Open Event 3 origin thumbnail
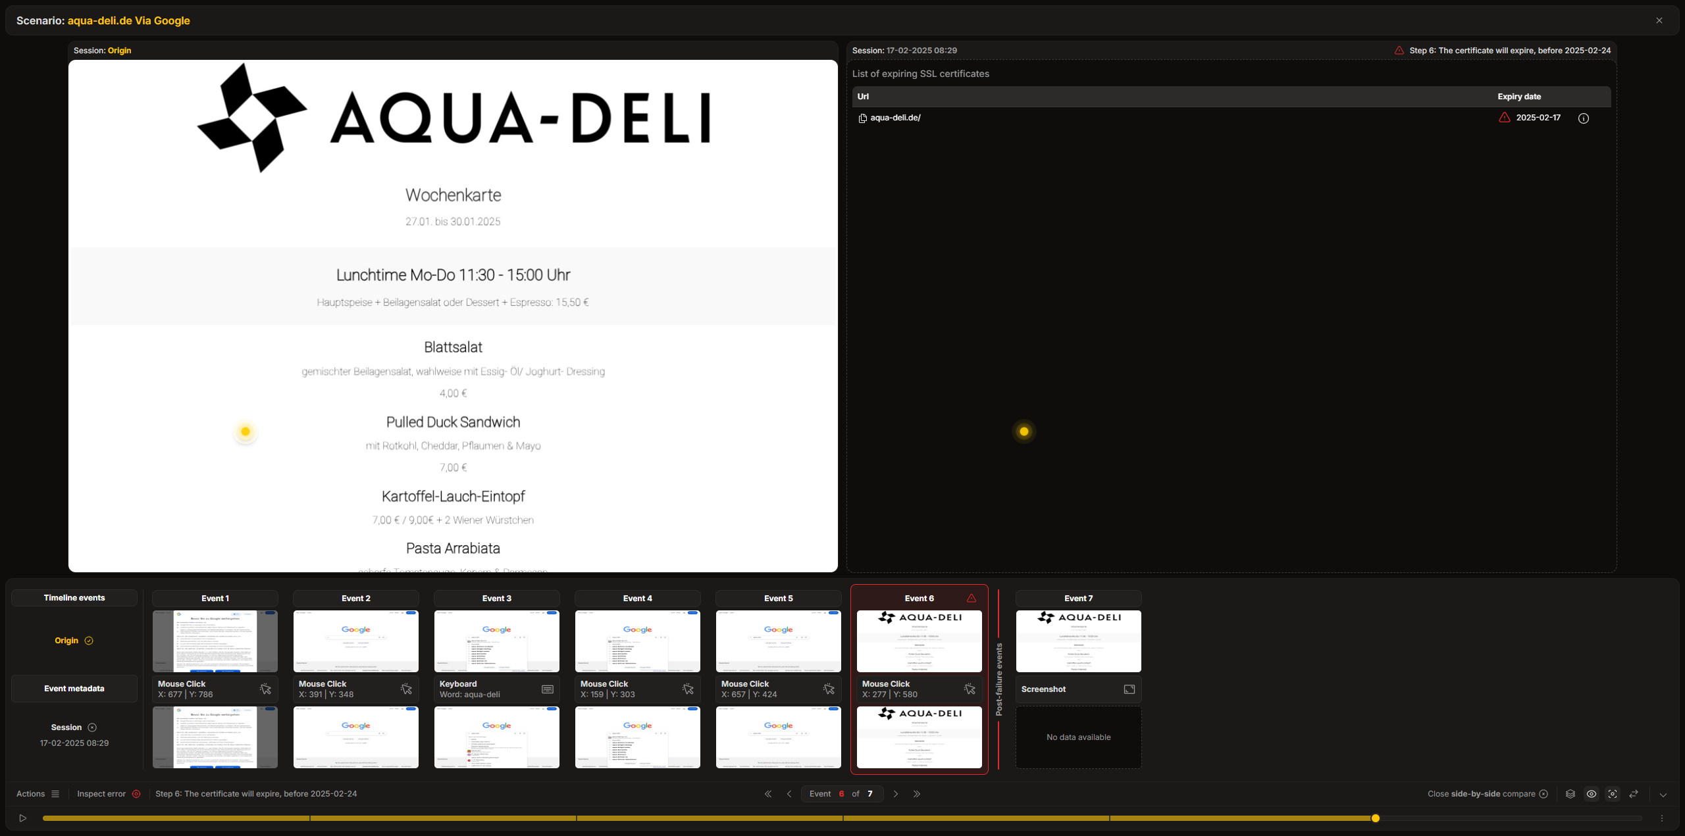Viewport: 1685px width, 836px height. [x=497, y=641]
